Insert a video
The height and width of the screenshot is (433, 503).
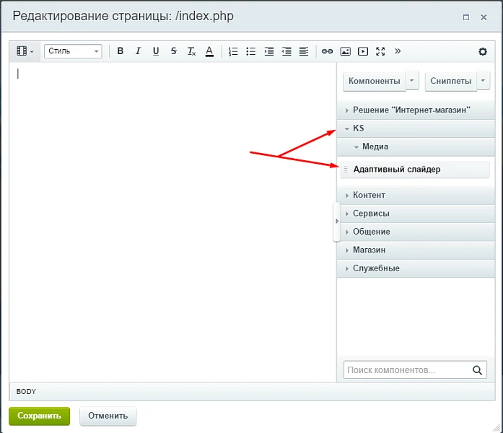tap(363, 51)
